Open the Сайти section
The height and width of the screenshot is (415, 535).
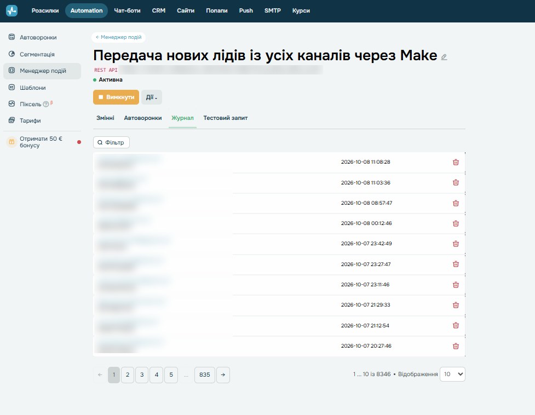coord(186,10)
